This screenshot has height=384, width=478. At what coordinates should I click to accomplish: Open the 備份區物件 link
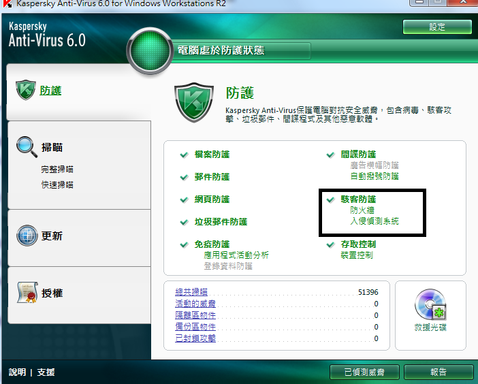(195, 327)
